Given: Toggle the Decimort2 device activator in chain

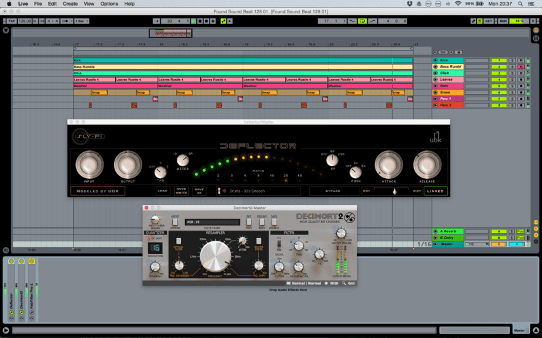Looking at the screenshot, I should tap(22, 261).
